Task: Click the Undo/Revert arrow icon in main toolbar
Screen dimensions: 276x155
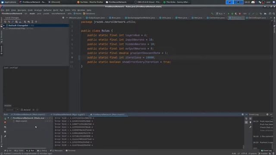Action: tap(260, 13)
